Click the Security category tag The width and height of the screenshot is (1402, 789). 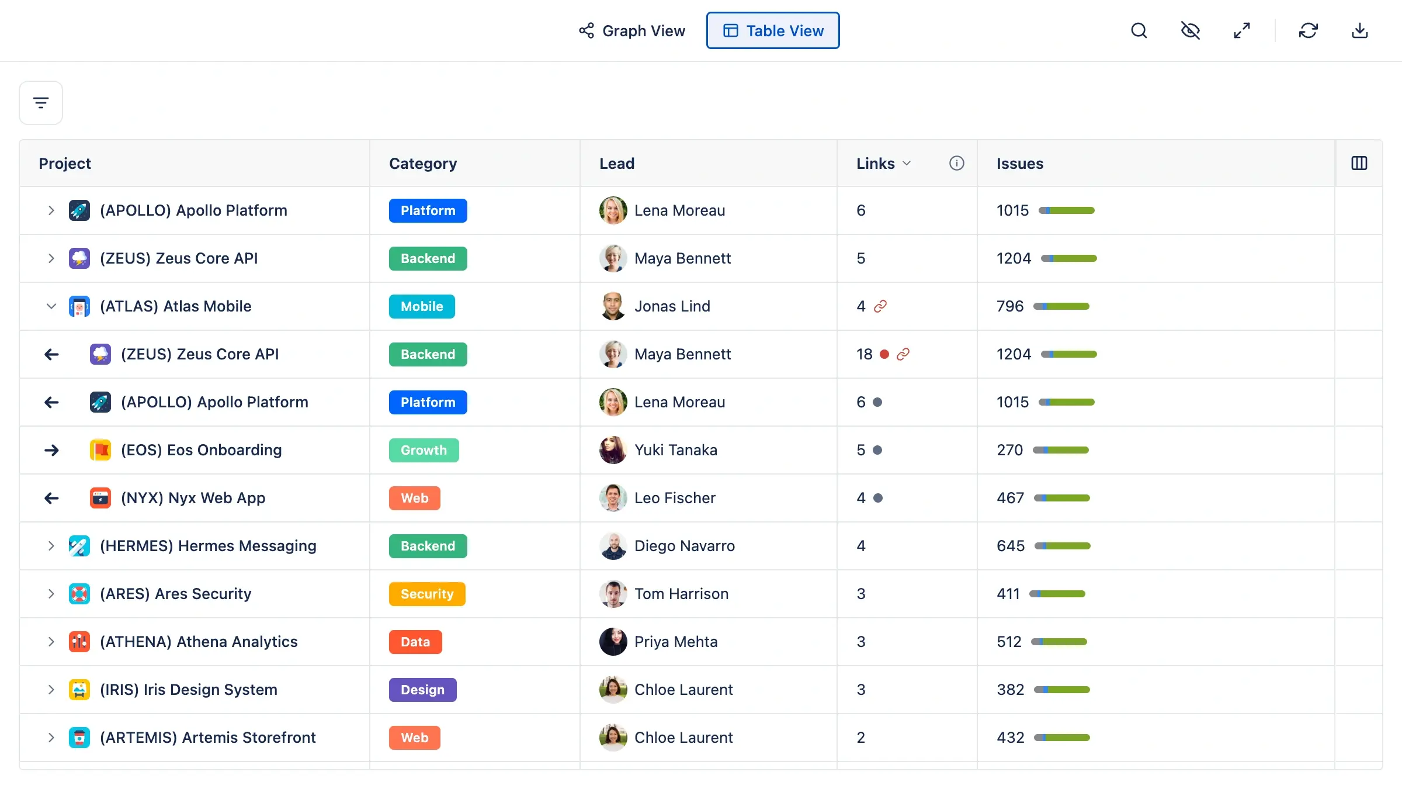coord(427,594)
